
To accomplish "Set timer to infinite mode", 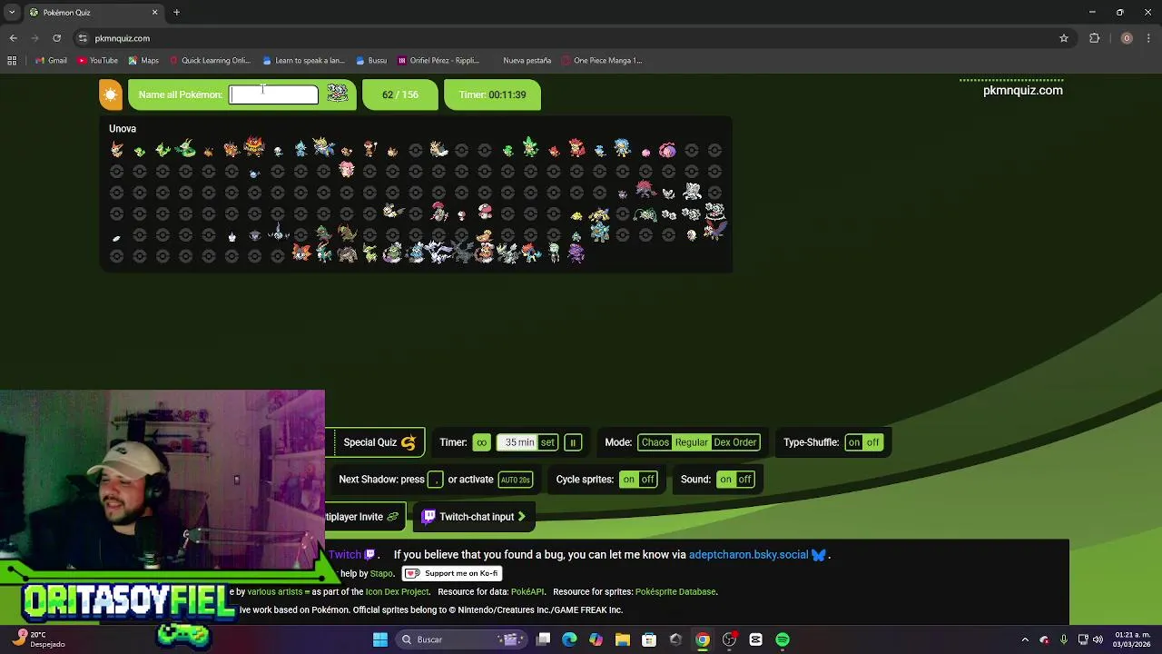I will (x=481, y=442).
